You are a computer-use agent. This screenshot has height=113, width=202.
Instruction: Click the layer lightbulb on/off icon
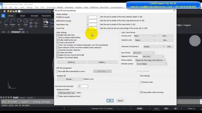click(x=8, y=11)
